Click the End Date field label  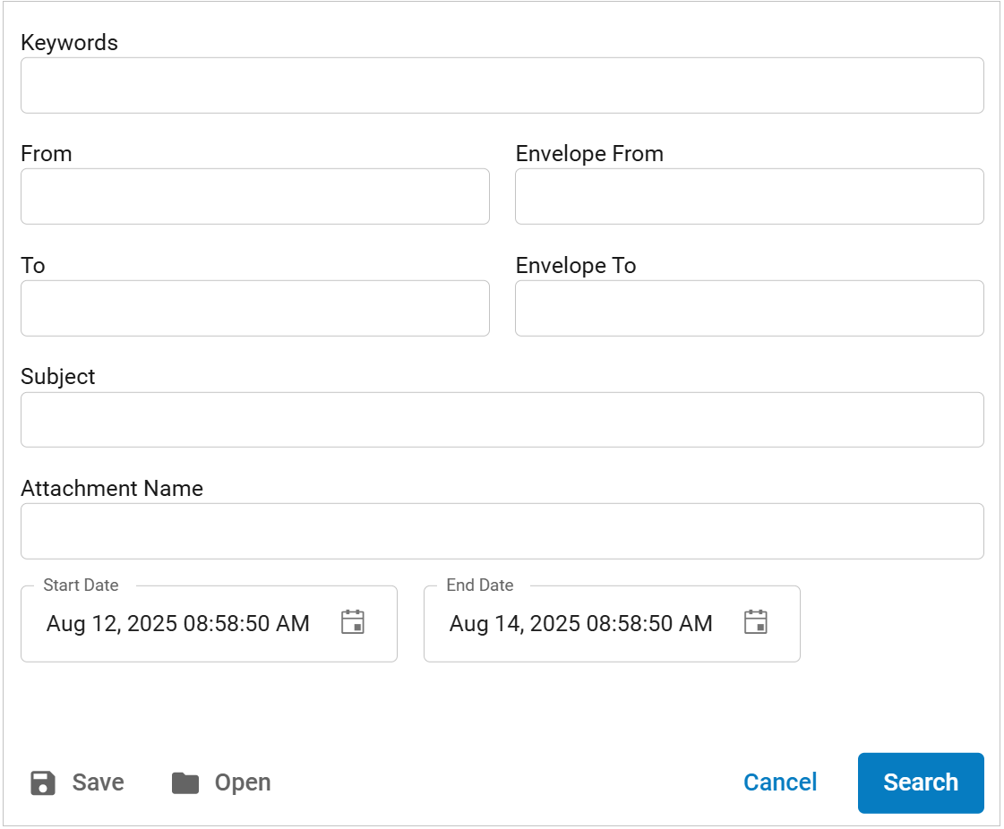tap(479, 585)
